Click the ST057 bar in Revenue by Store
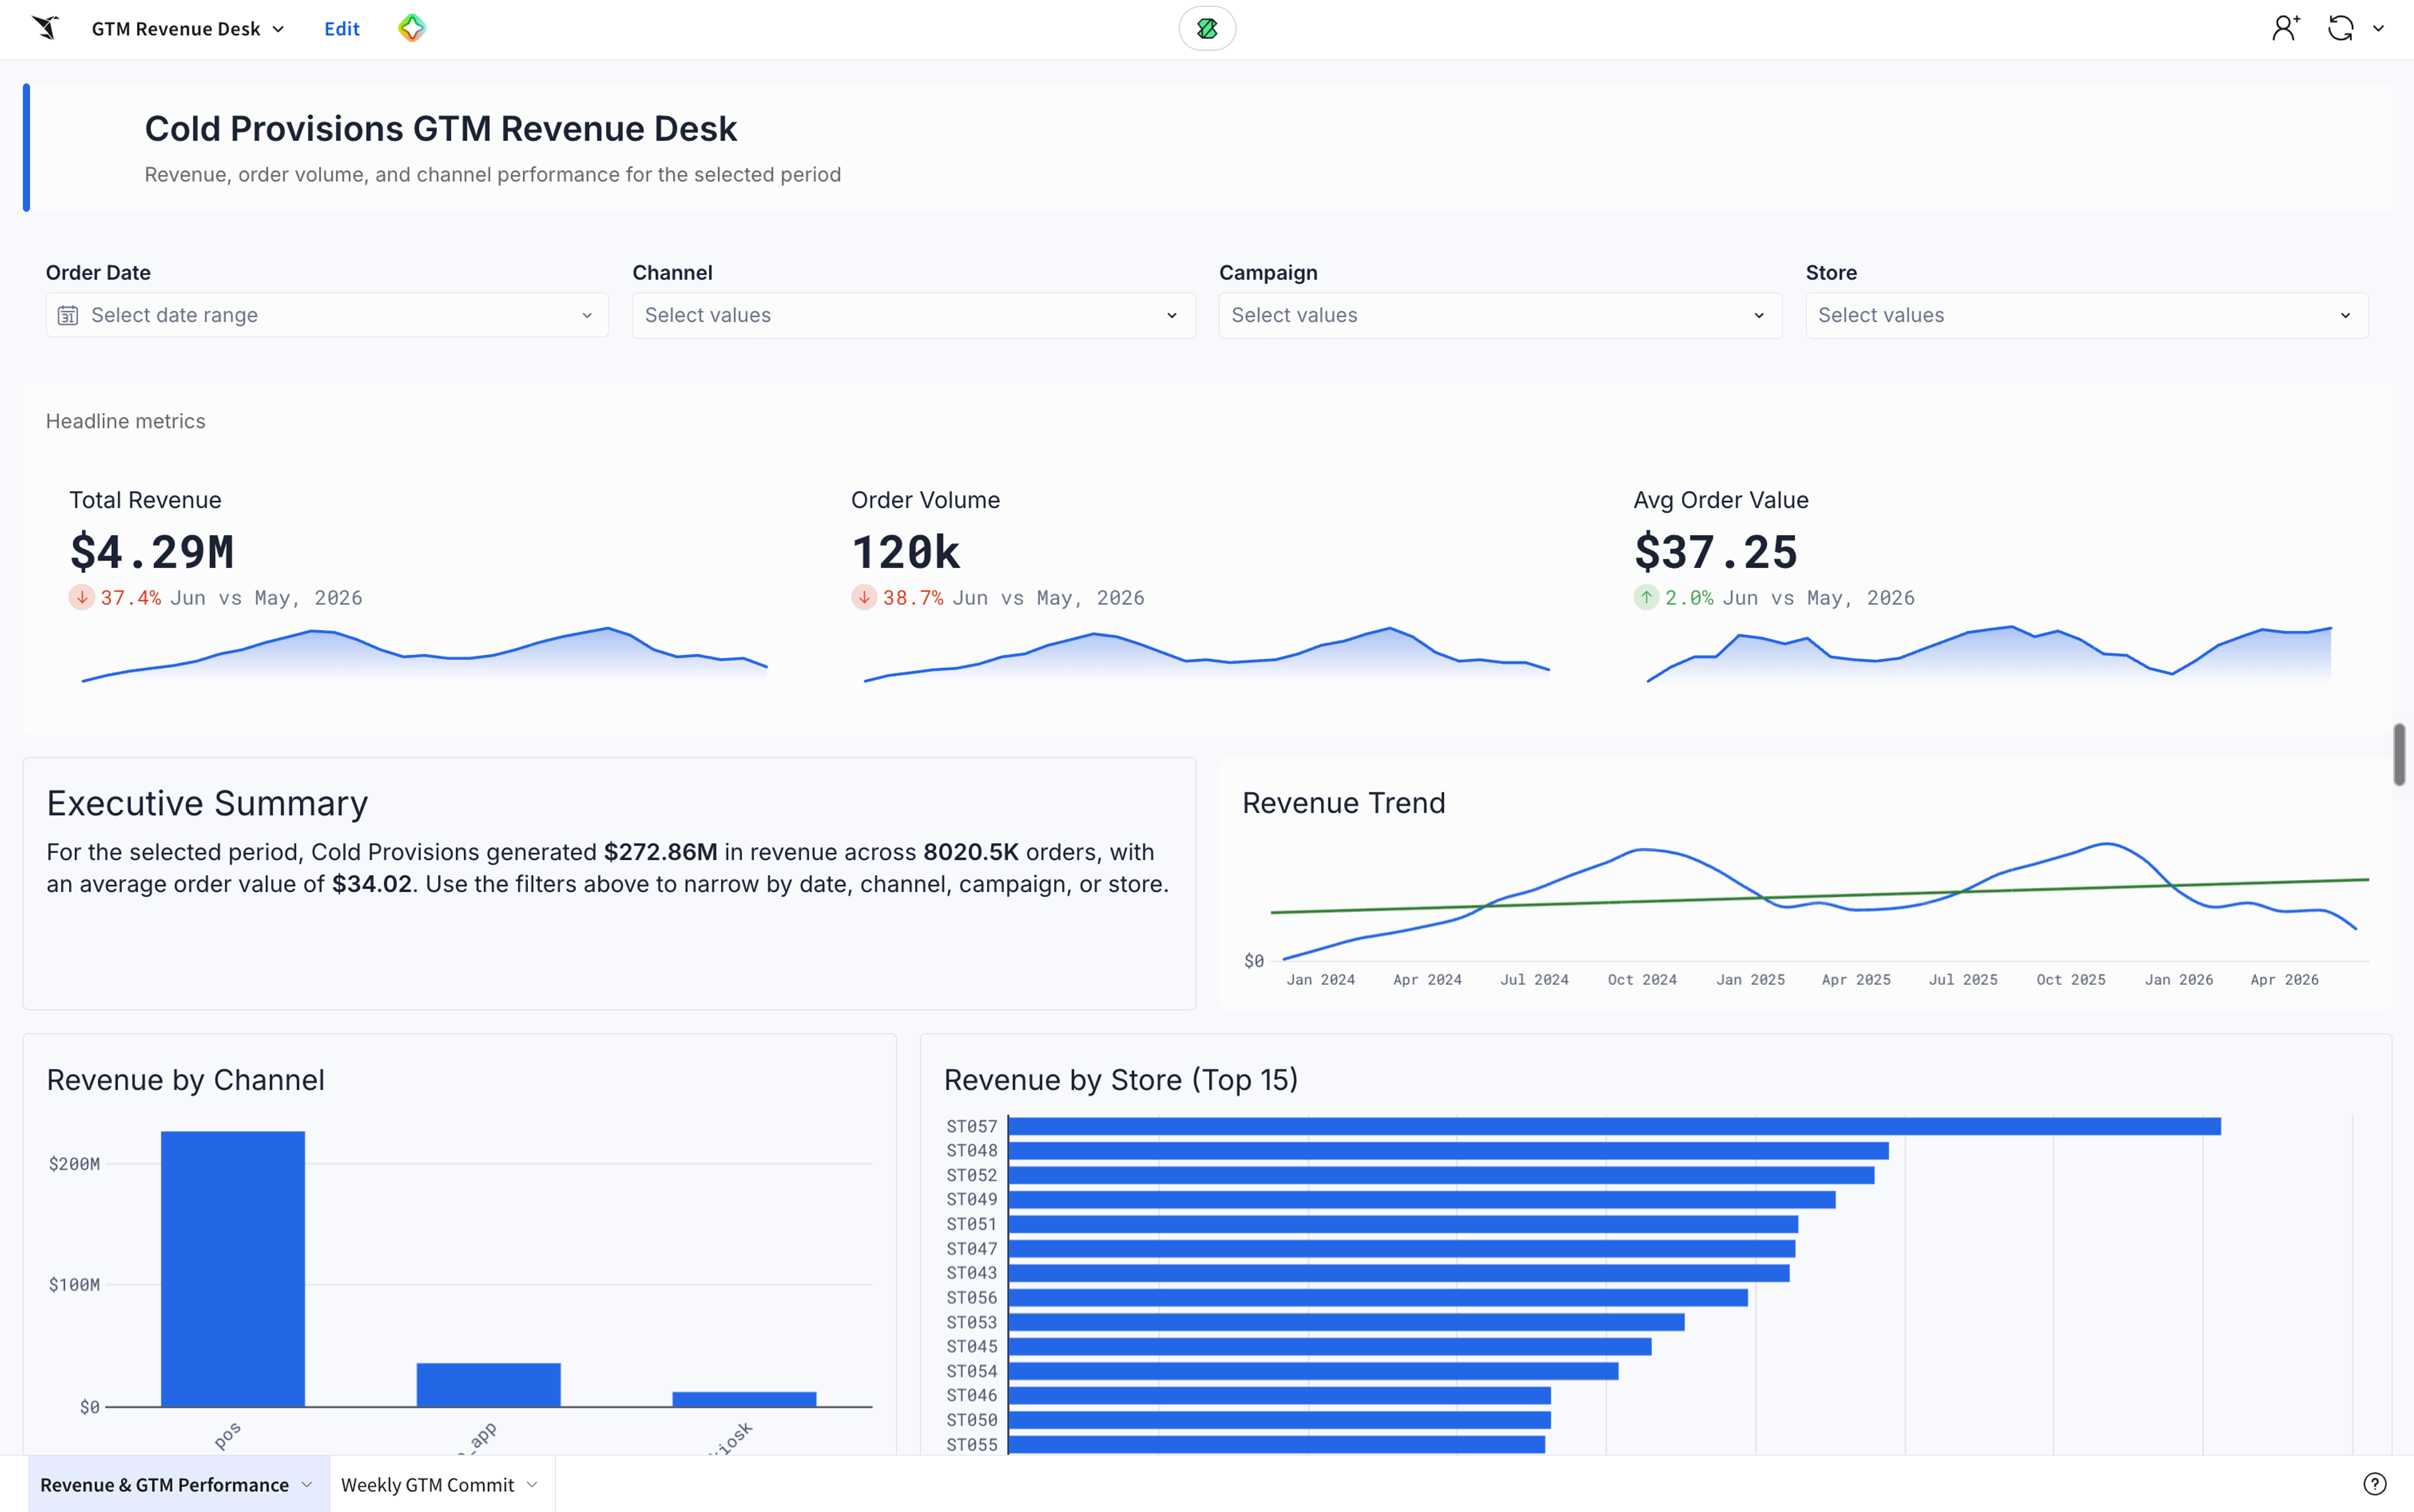 point(1614,1126)
